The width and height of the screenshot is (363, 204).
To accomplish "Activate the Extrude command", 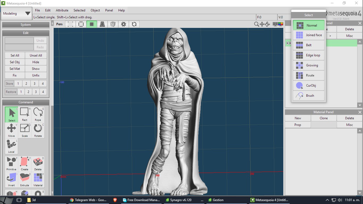I will tap(25, 180).
